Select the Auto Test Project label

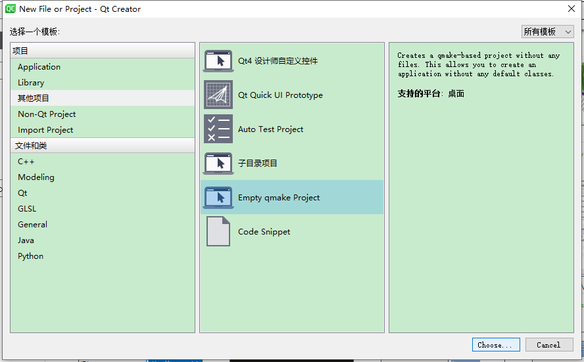(270, 129)
